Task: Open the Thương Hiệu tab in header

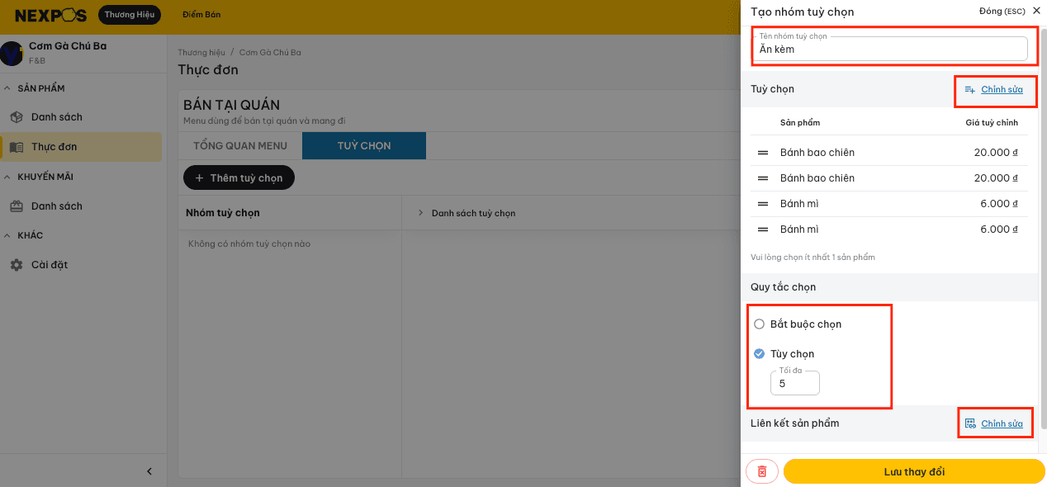Action: [x=130, y=15]
